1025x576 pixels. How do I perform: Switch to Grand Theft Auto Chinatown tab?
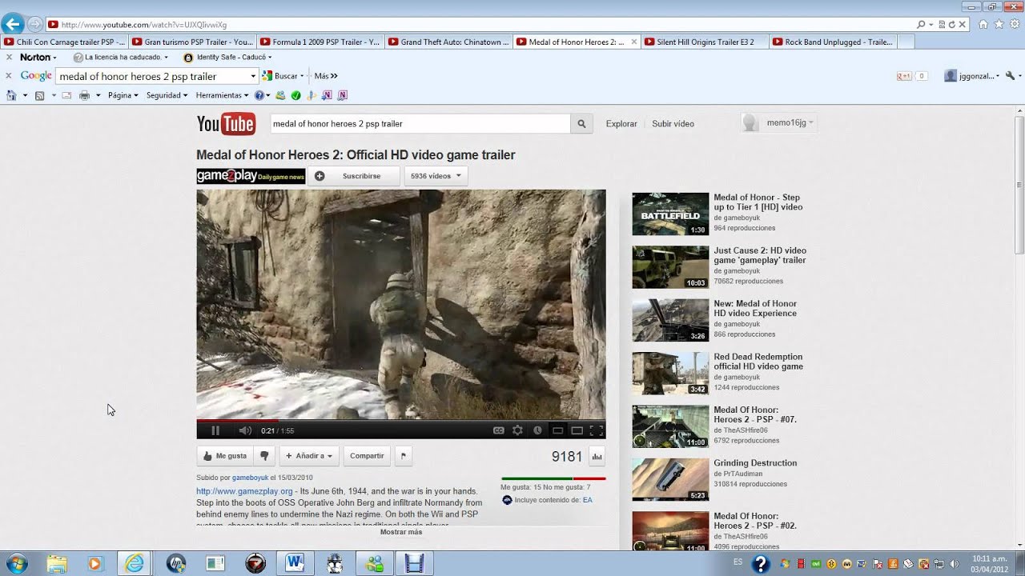point(448,42)
